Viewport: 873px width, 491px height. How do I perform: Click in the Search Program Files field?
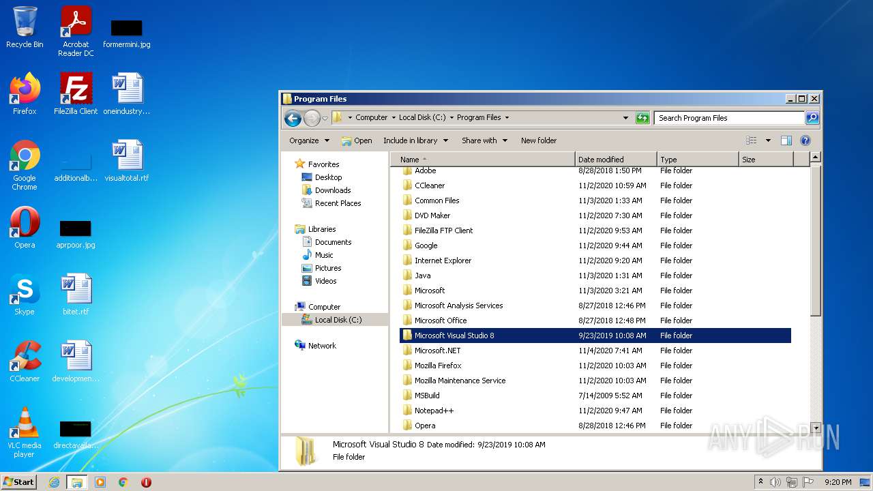click(x=730, y=118)
